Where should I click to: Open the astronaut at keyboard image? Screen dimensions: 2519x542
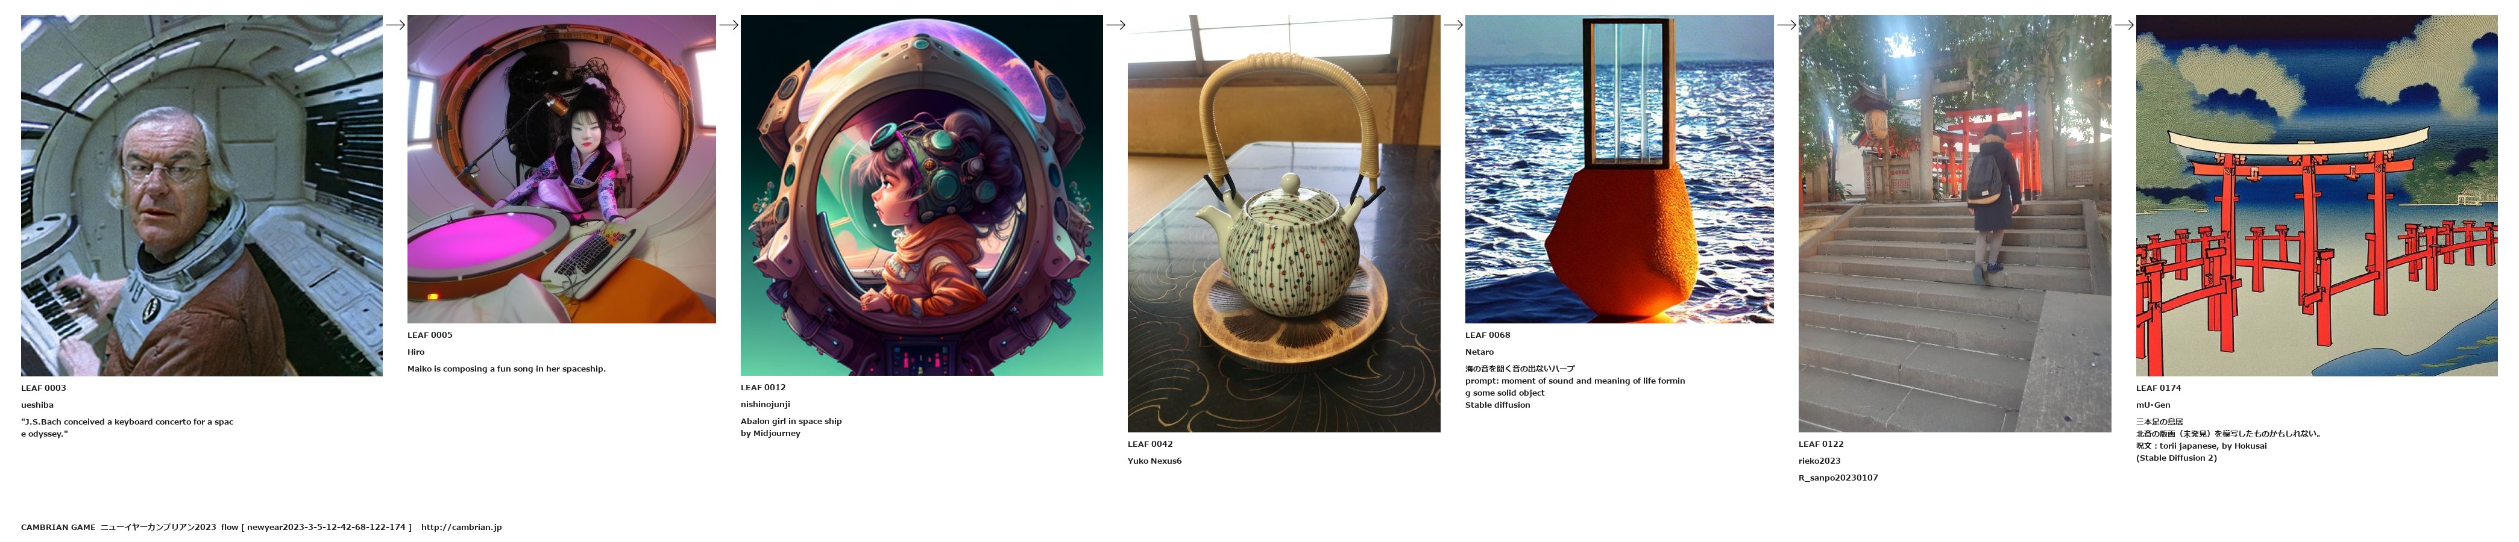(201, 195)
